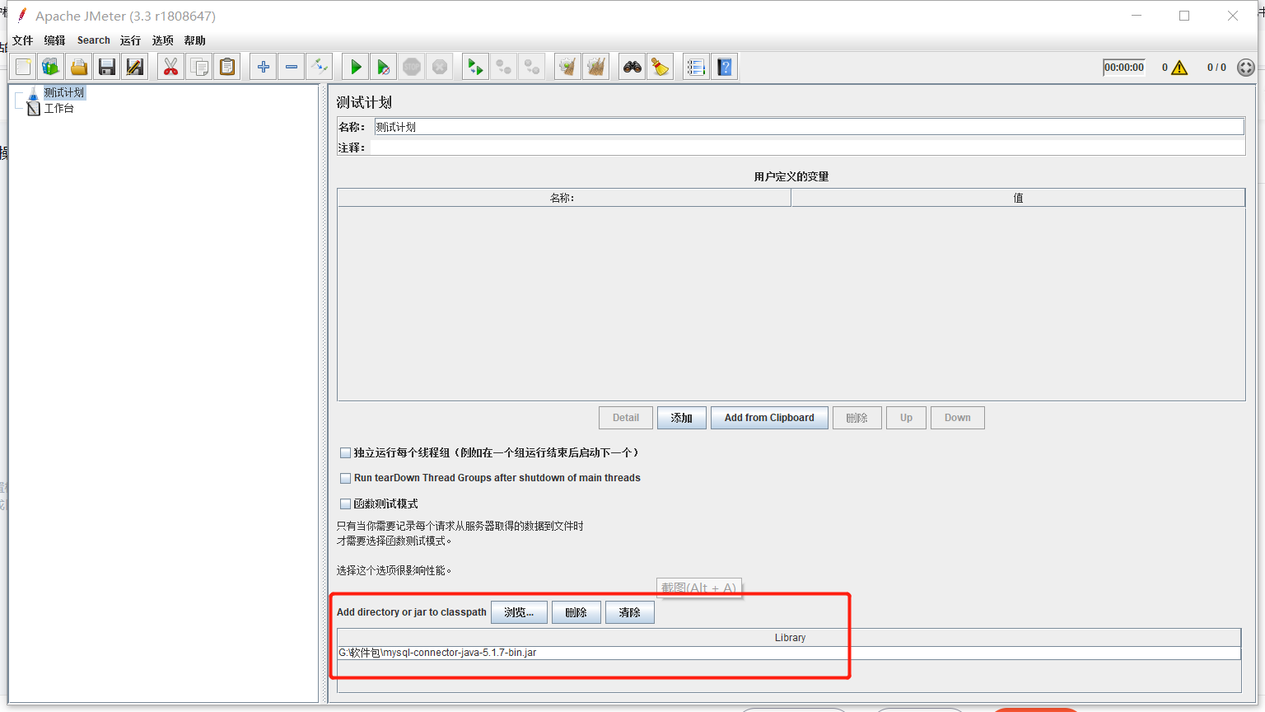Click the Paste clipboard icon

[226, 67]
